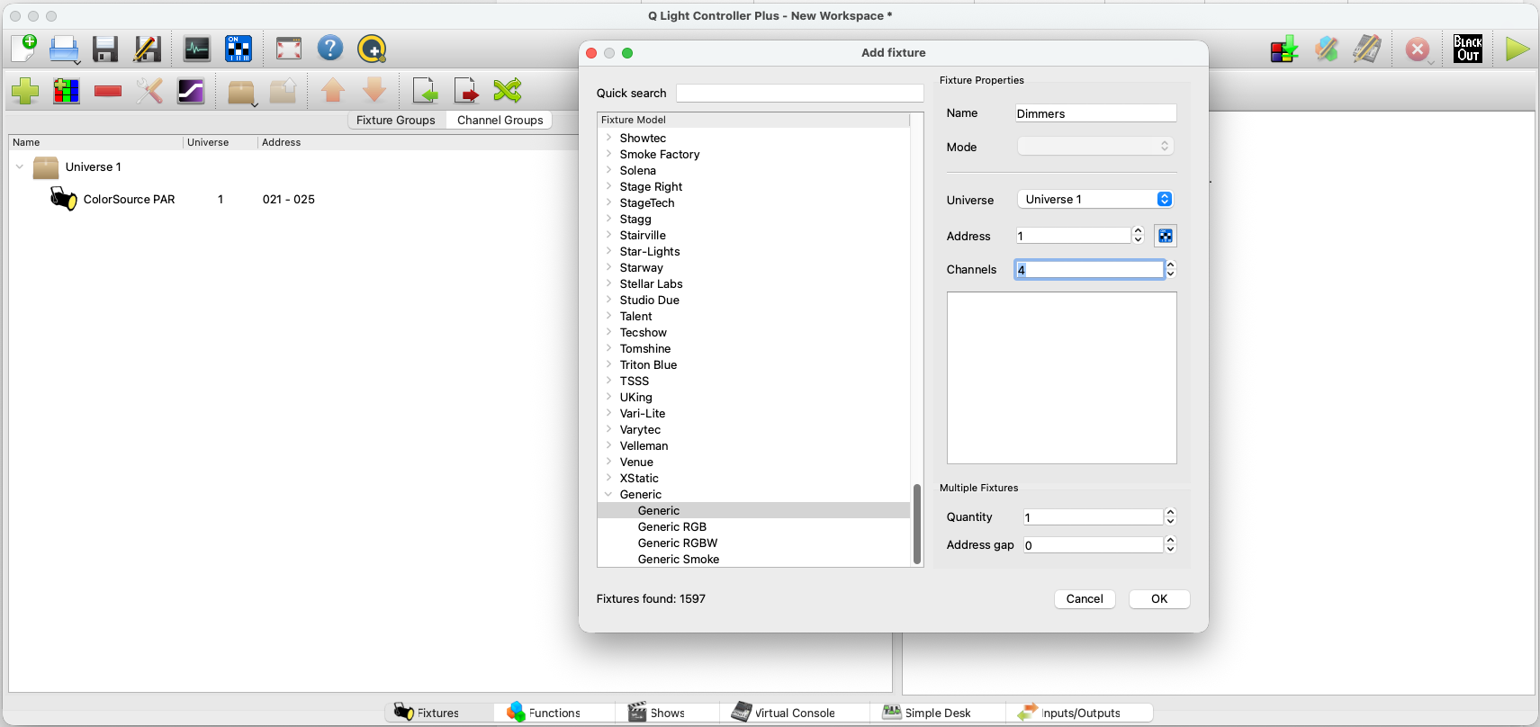This screenshot has height=727, width=1540.
Task: Click the OK button
Action: (x=1158, y=599)
